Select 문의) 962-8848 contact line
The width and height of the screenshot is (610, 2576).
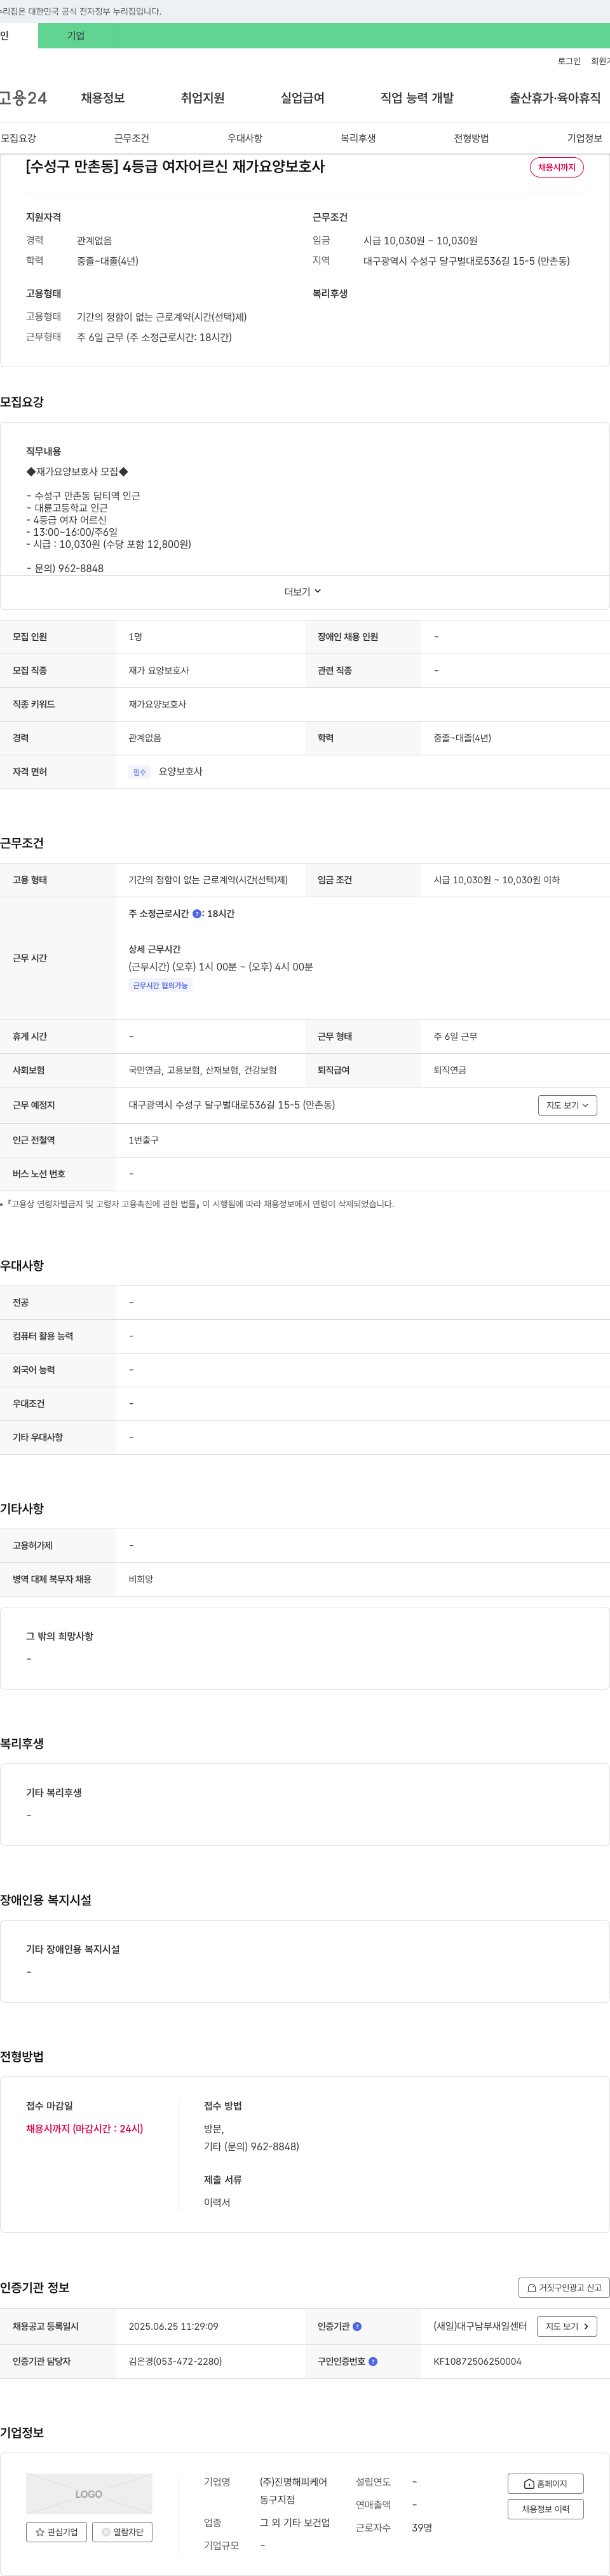(x=65, y=568)
